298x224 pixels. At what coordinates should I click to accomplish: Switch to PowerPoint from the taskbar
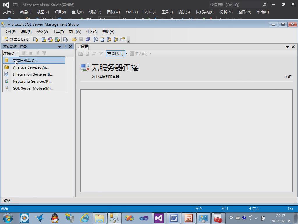[189, 218]
